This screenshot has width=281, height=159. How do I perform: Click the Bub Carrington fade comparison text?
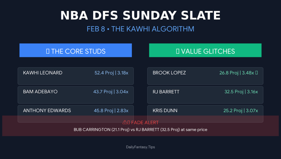(140, 130)
